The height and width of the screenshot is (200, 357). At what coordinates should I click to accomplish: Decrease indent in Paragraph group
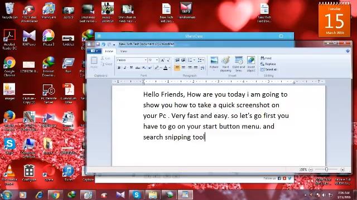click(x=177, y=60)
